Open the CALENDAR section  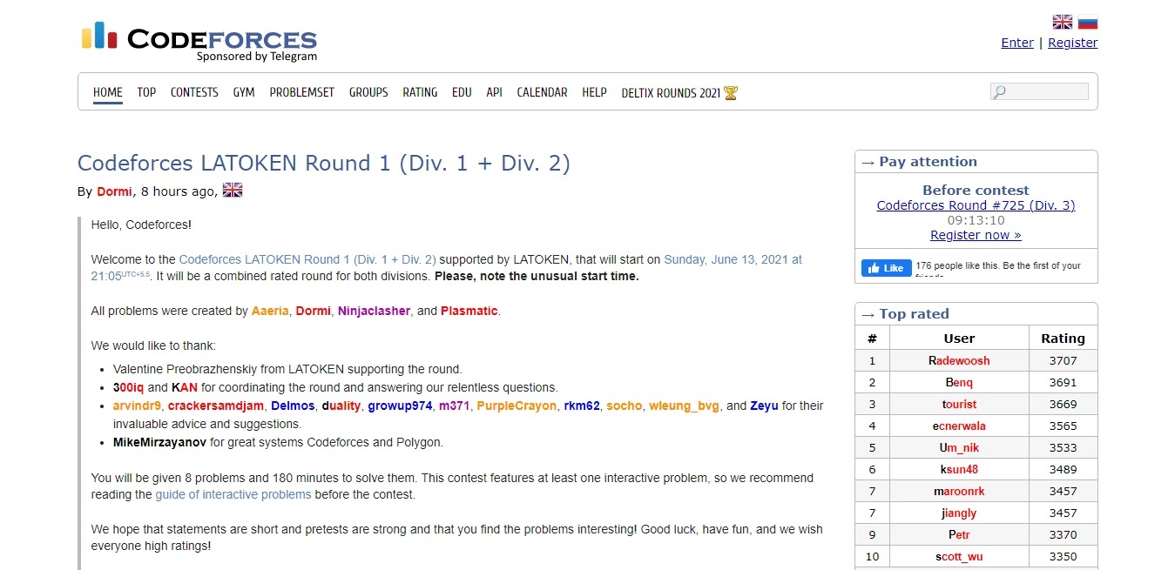541,91
